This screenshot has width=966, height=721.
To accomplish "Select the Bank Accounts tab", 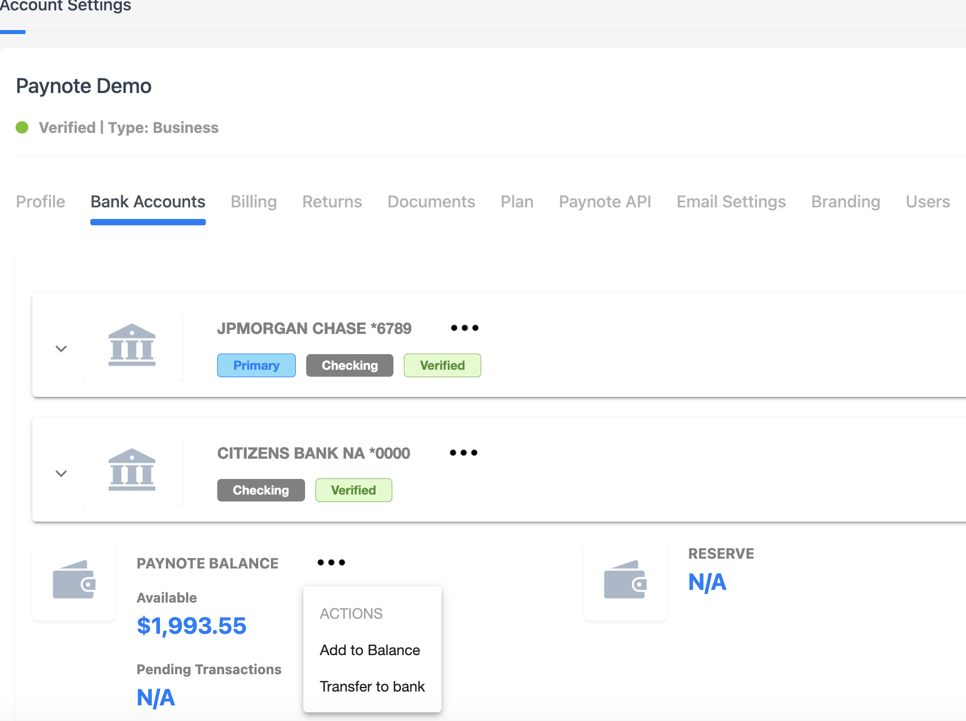I will coord(148,202).
